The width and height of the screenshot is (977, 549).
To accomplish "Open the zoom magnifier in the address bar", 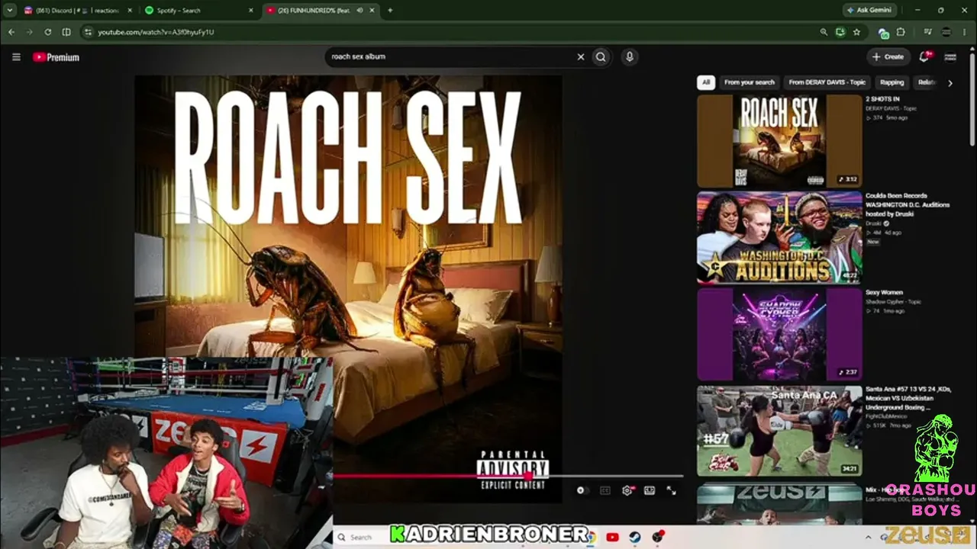I will [823, 32].
